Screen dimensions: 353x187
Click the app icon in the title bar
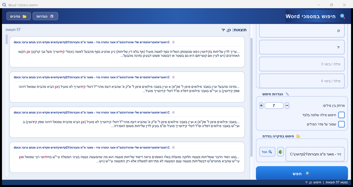pos(4,5)
